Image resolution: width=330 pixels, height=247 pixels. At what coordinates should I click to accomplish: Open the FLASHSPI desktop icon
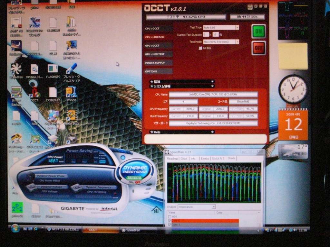[53, 69]
